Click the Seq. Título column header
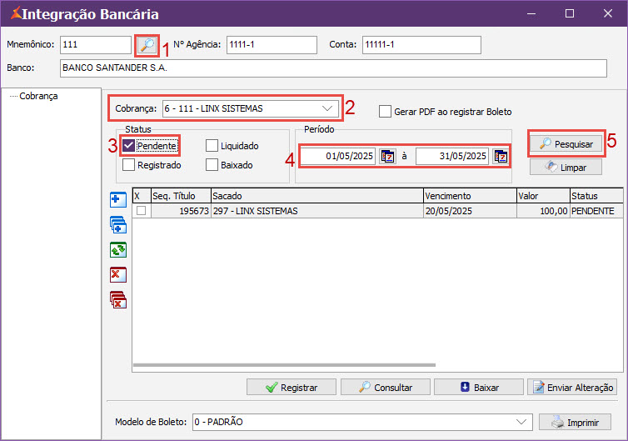This screenshot has width=628, height=441. tap(181, 196)
